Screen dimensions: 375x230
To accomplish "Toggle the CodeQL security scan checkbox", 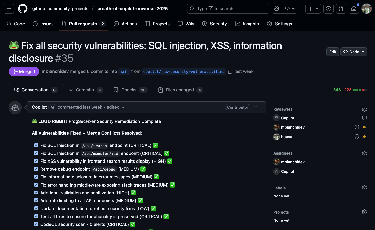I will click(36, 224).
